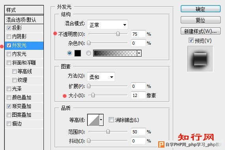Confirm with the 确定 button
The height and width of the screenshot is (150, 225).
200,9
